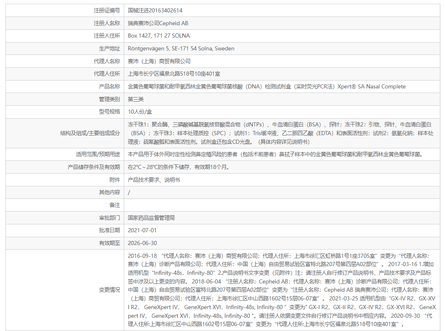Click the 注册人住所 row label
The height and width of the screenshot is (331, 445).
pos(107,36)
